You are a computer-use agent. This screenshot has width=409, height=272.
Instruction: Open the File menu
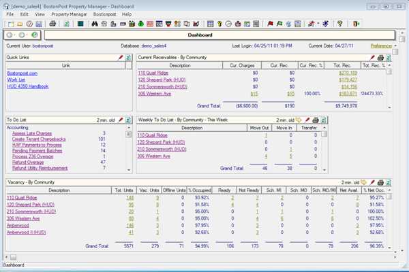(10, 14)
